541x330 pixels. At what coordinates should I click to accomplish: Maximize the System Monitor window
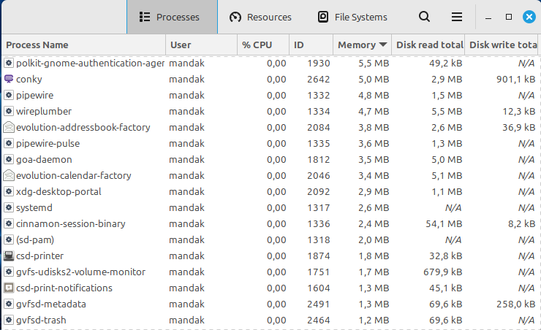point(509,17)
